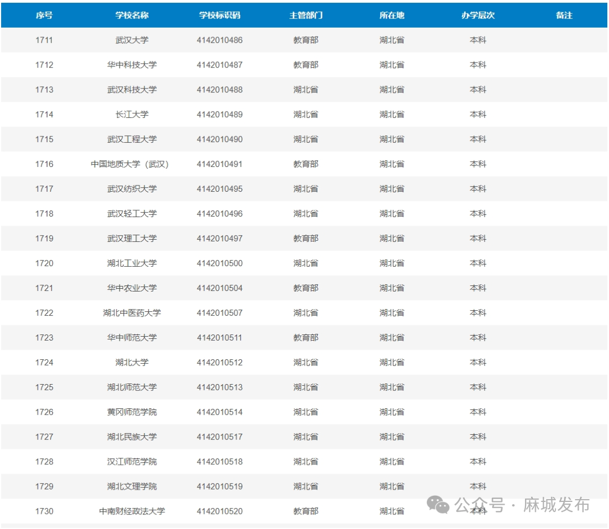This screenshot has width=609, height=529.
Task: Select the 武汉理工大学 school name cell
Action: (x=132, y=239)
